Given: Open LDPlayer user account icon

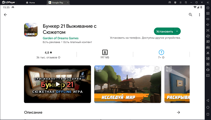Looking at the screenshot, I should 175,2.
